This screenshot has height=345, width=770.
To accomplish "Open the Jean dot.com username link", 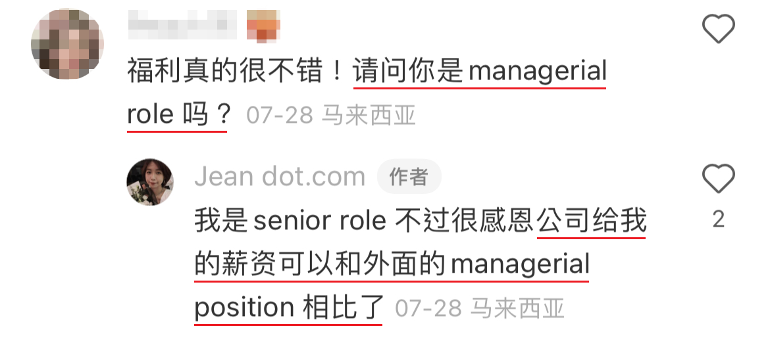I will tap(280, 177).
